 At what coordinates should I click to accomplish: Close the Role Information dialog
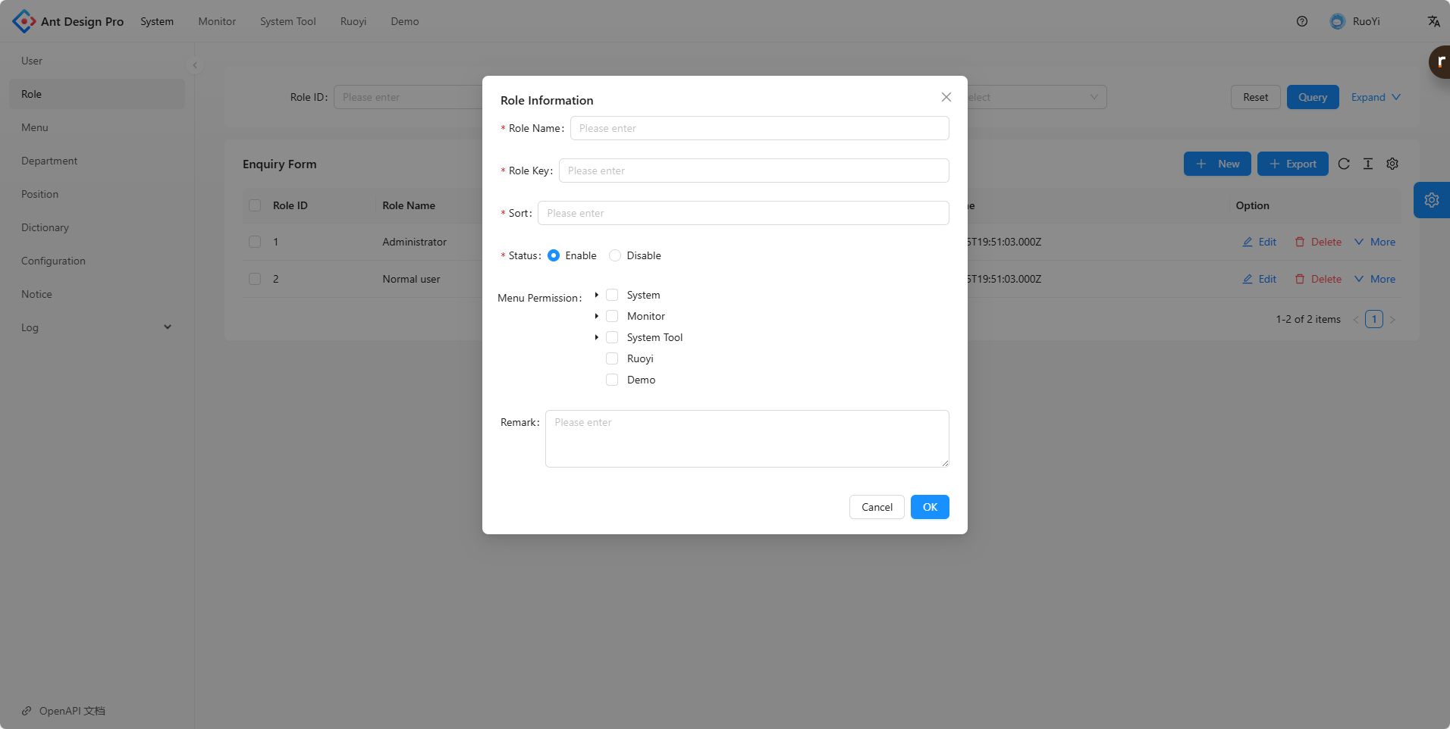946,97
